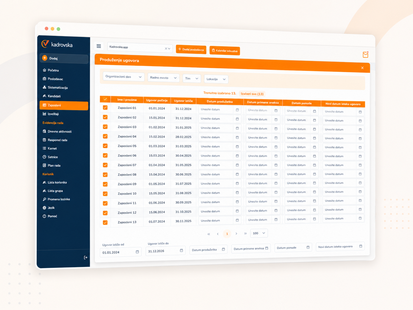413x310 pixels.
Task: Open calendar for Zaposleni 12 Datum produžetka
Action: pos(237,211)
